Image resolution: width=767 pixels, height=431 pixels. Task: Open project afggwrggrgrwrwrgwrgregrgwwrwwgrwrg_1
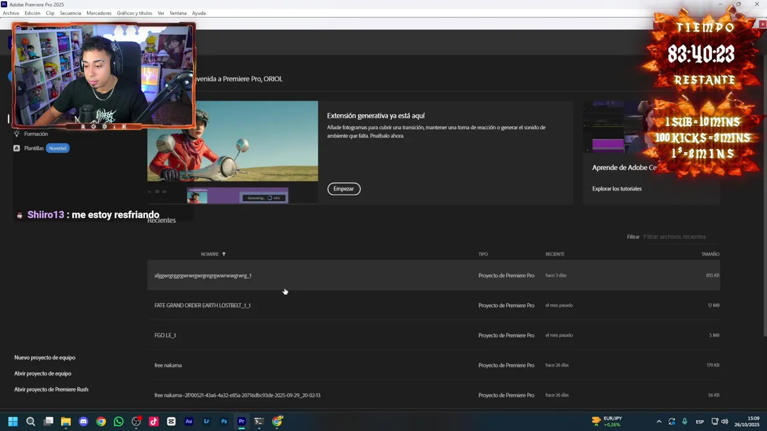433,275
